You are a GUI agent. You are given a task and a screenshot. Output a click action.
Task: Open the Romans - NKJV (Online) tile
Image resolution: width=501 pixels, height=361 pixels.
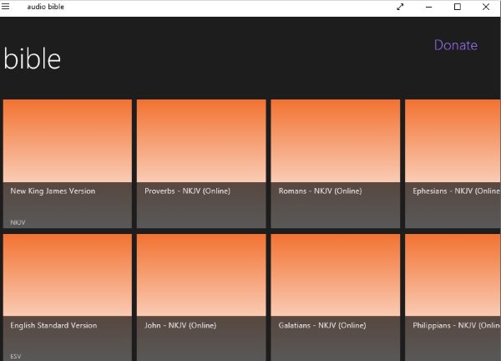[336, 164]
